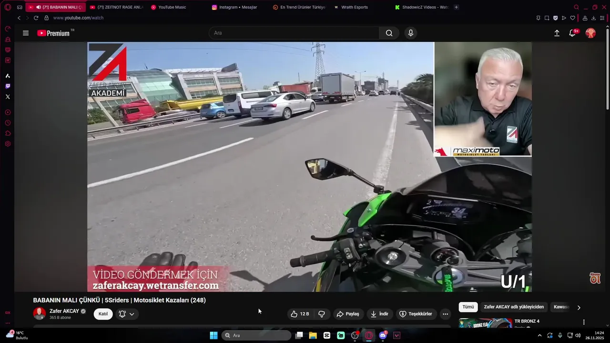Open options menu for TR BRONZ 4 video
Screen dimensions: 610x343
[x=584, y=322]
